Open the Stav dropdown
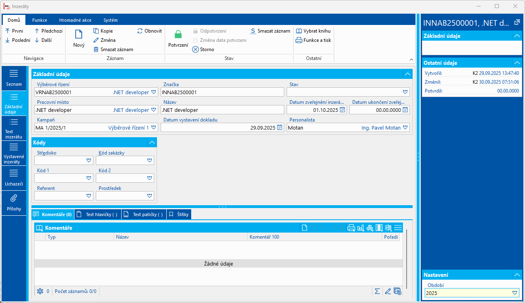 tap(405, 92)
